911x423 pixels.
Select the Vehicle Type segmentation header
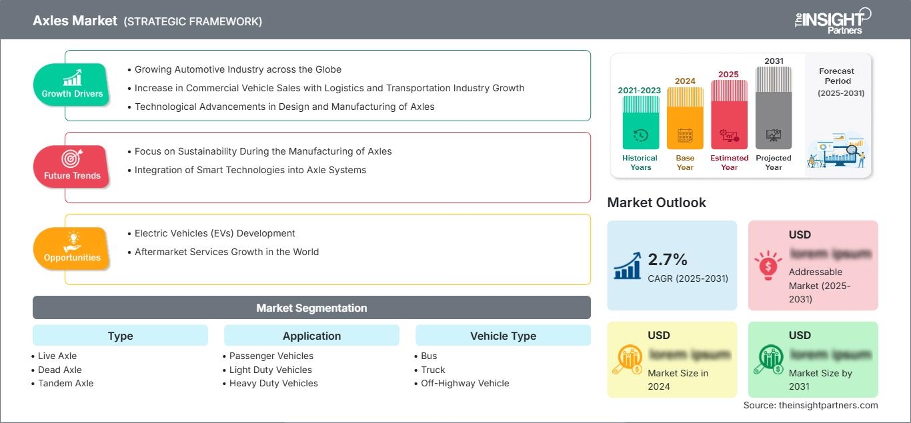pyautogui.click(x=503, y=336)
